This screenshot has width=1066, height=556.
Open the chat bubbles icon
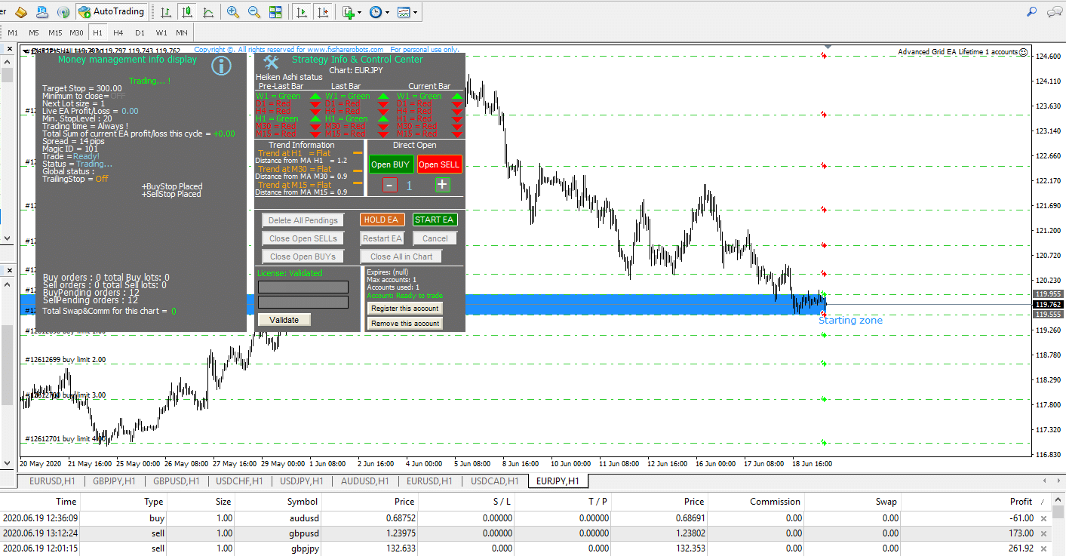(1053, 11)
